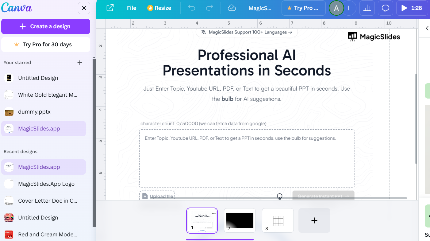Click the MagicSlides Support 100+ Languages link
The image size is (430, 241).
pyautogui.click(x=247, y=32)
